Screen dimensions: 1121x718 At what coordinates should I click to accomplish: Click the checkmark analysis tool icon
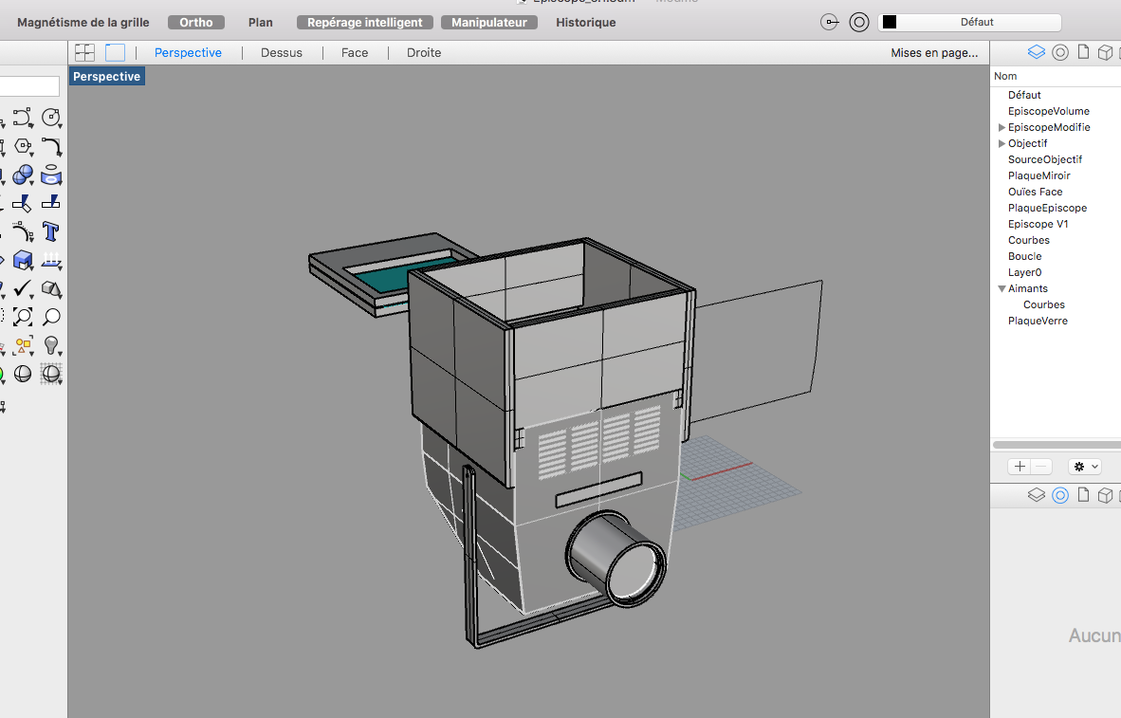pyautogui.click(x=22, y=288)
